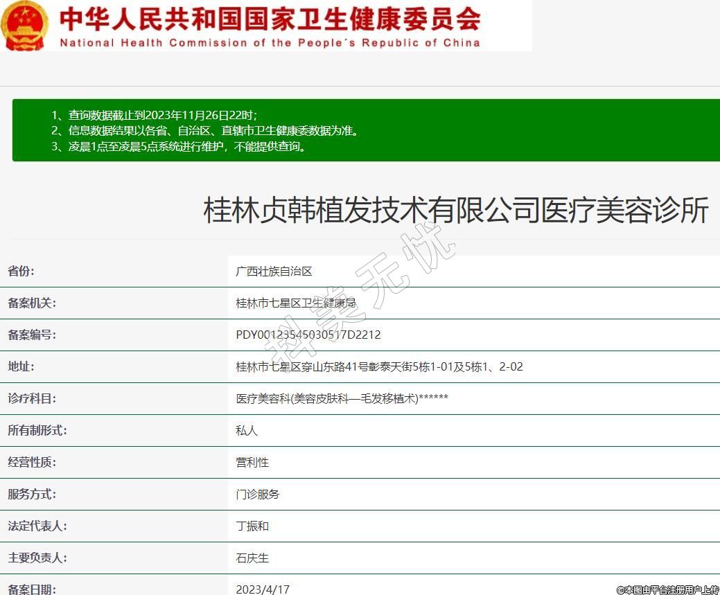This screenshot has height=595, width=720.
Task: Click the national emblem icon in header
Action: pos(25,26)
